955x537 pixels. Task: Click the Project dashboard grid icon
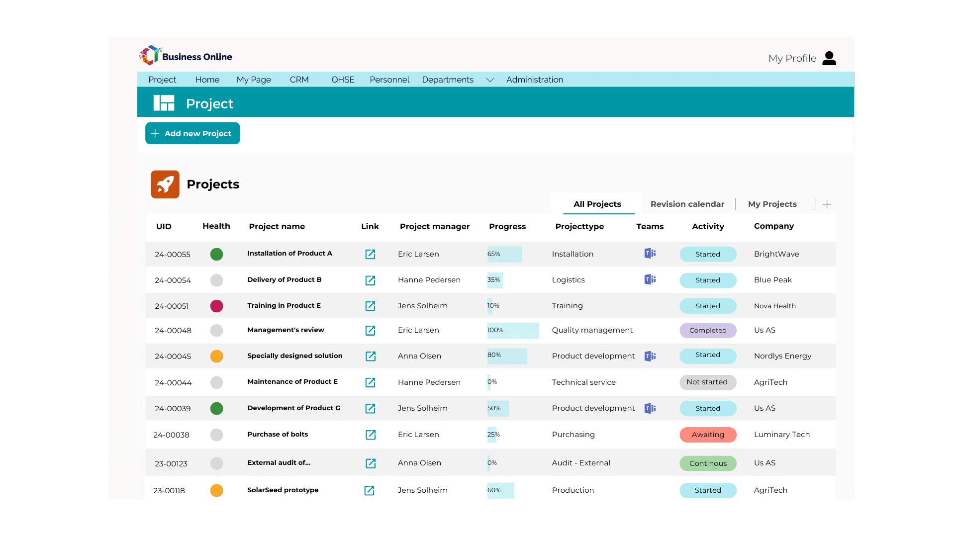coord(164,103)
